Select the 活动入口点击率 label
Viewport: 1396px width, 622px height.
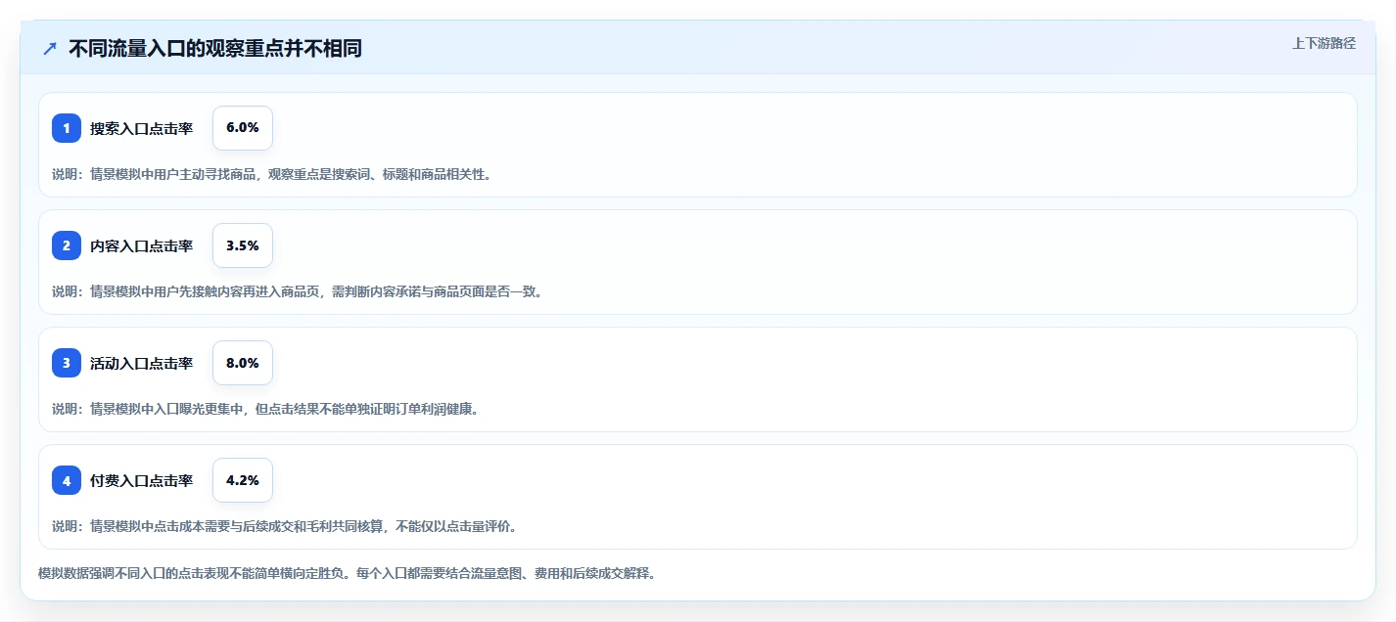coord(141,363)
